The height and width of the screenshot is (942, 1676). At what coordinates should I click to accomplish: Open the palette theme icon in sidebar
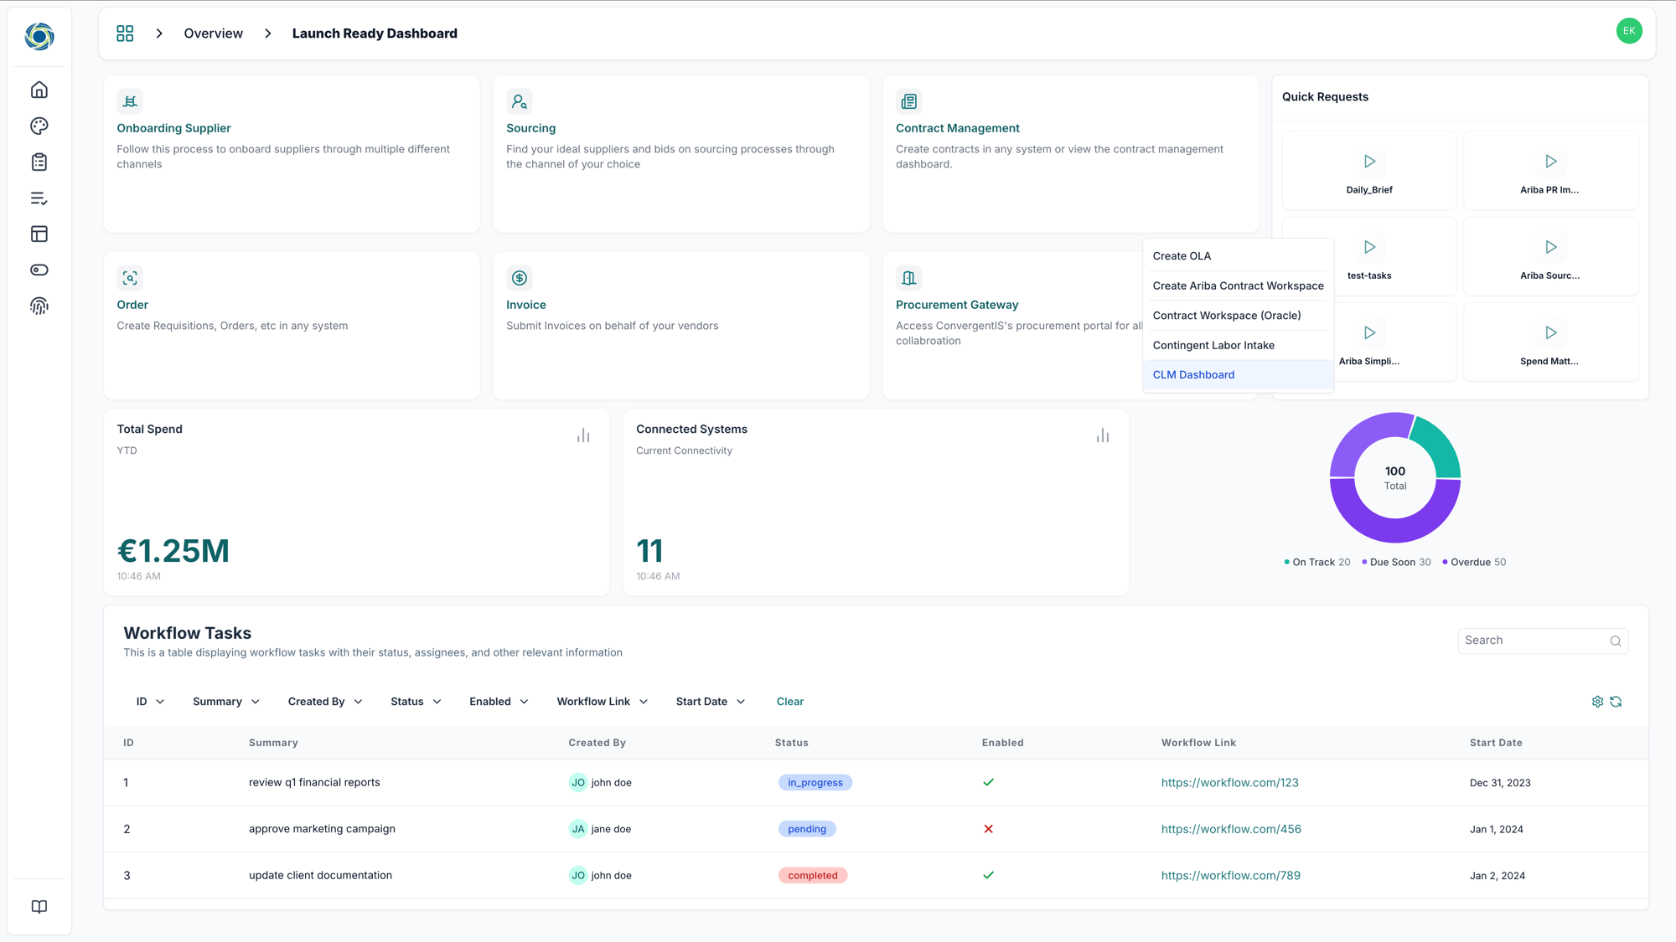[39, 126]
